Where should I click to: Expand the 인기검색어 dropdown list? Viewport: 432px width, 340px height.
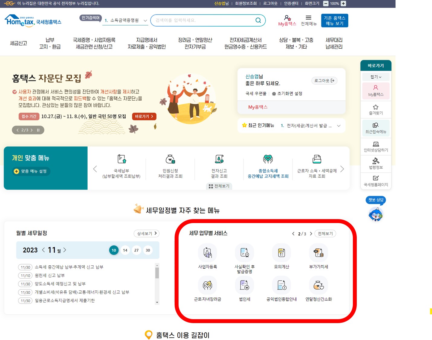[x=145, y=21]
